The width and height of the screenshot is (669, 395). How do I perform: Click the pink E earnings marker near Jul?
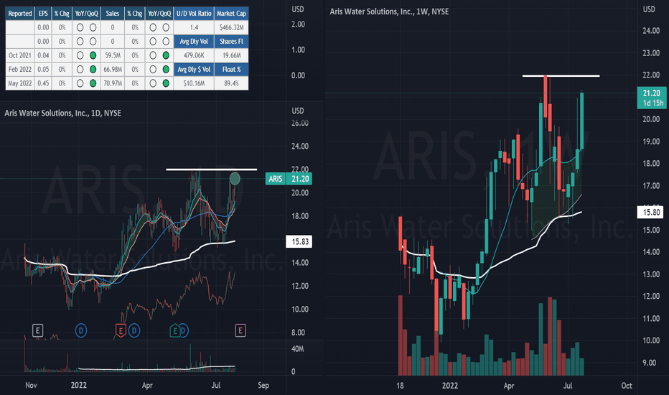240,330
